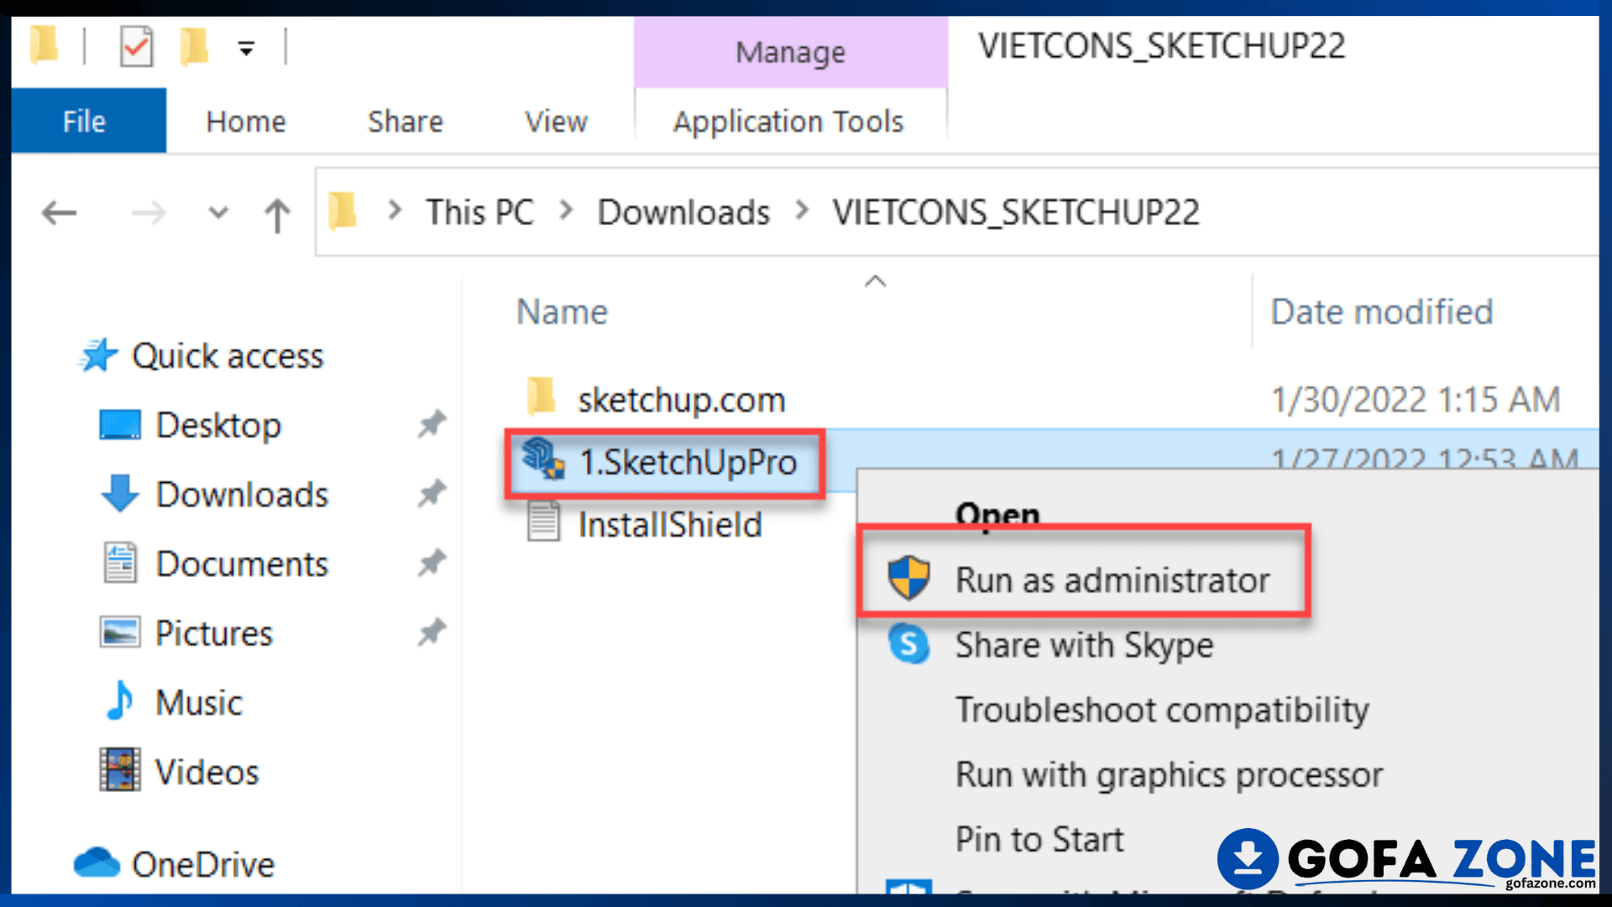
Task: Click Troubleshoot compatibility in context menu
Action: pos(1162,710)
